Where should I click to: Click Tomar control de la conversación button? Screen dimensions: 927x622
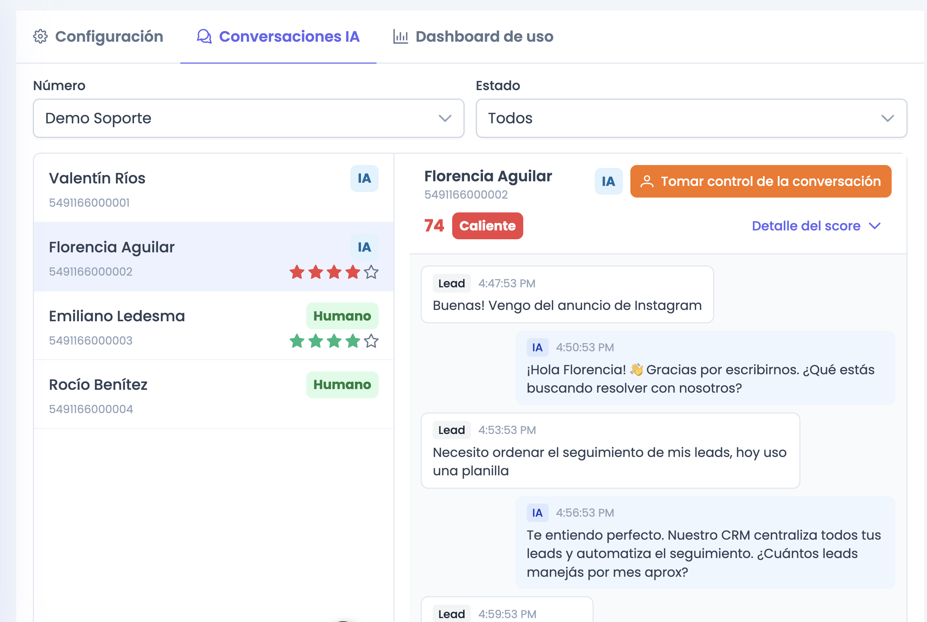point(761,181)
